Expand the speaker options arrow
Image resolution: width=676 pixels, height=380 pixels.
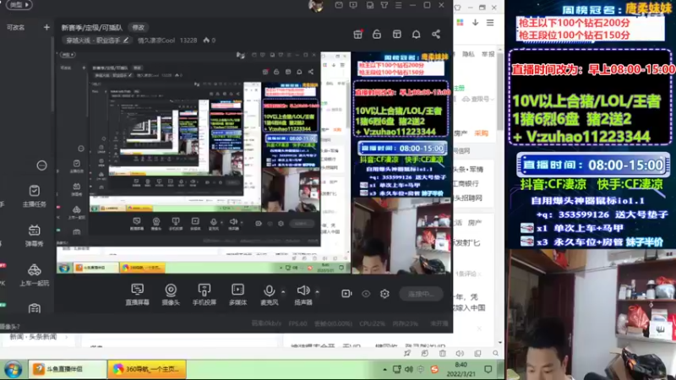pyautogui.click(x=317, y=291)
